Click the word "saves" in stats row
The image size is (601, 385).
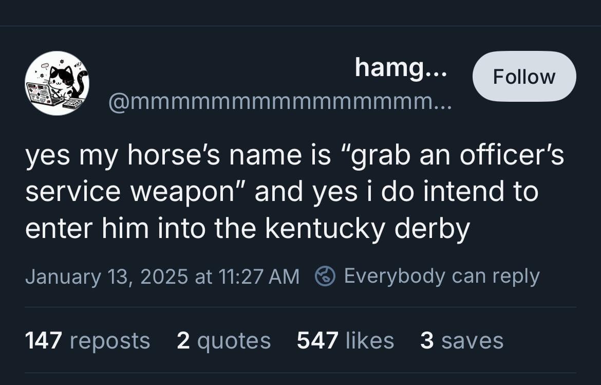472,340
